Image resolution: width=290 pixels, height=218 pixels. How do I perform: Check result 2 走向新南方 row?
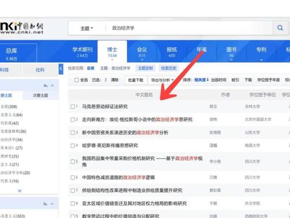point(72,120)
